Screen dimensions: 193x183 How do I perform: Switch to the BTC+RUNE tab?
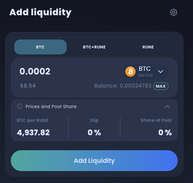(94, 47)
